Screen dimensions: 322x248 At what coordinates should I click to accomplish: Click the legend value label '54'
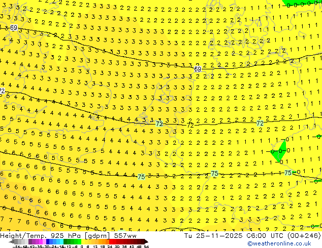(x=146, y=246)
